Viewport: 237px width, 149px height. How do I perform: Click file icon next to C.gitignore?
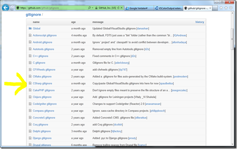tap(30, 63)
